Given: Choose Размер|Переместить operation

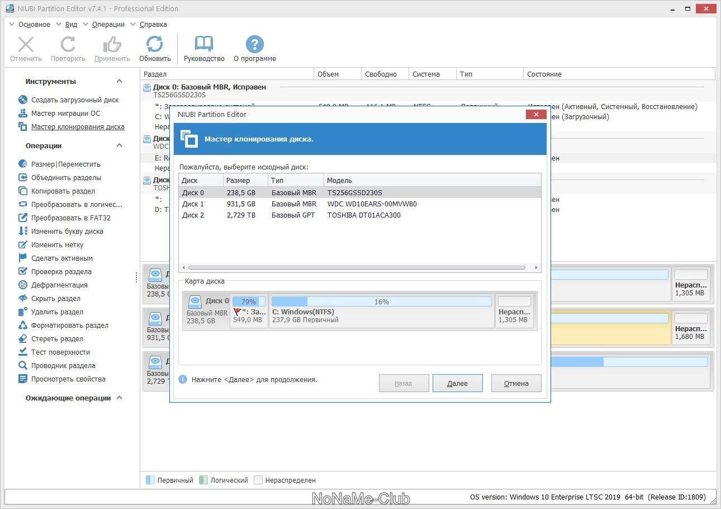Looking at the screenshot, I should [x=66, y=164].
